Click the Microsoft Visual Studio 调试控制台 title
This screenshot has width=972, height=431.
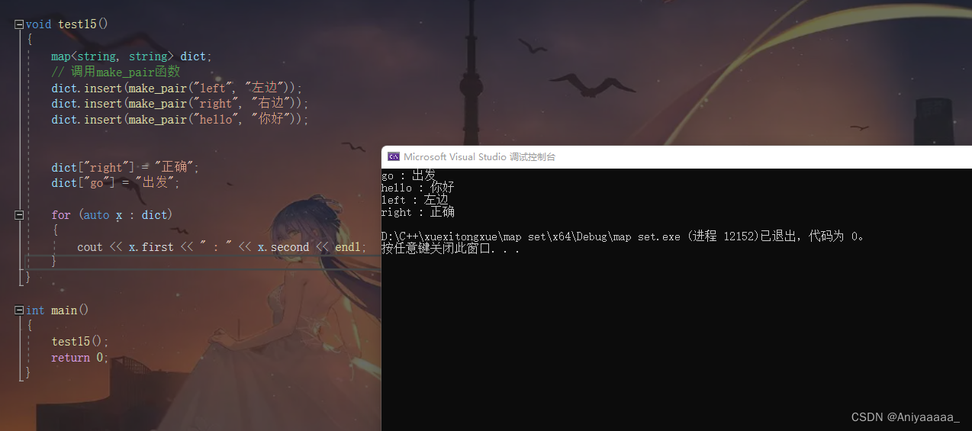480,156
